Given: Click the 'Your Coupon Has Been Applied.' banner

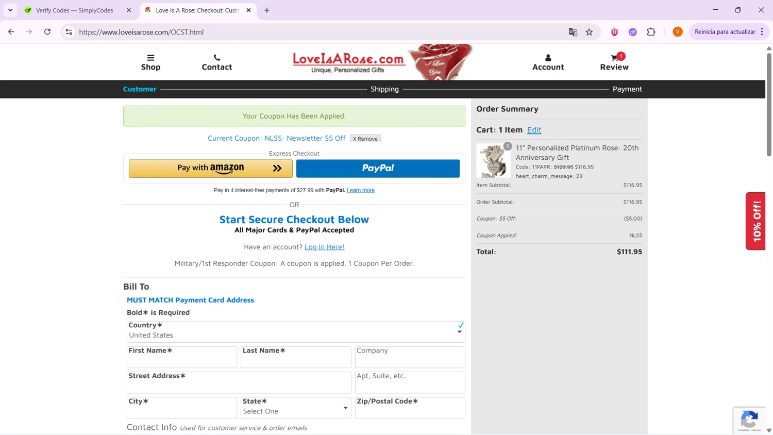Looking at the screenshot, I should click(294, 116).
